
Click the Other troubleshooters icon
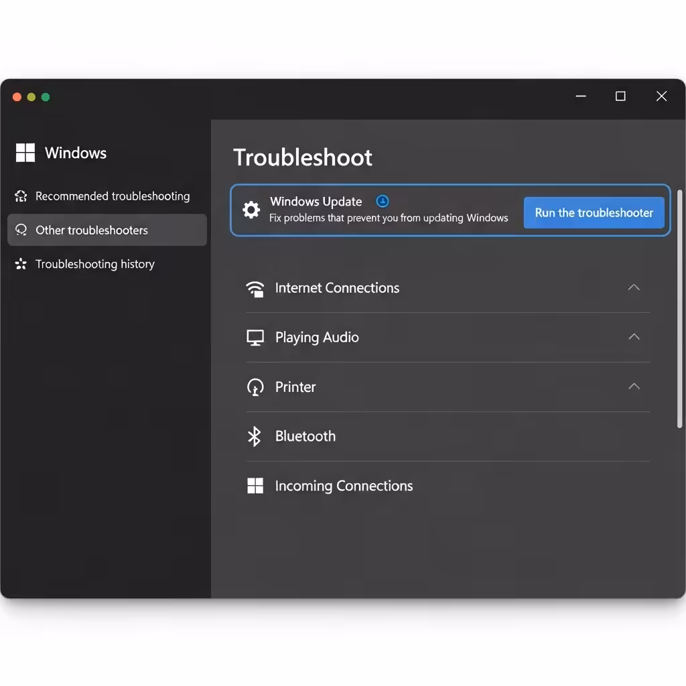pos(21,230)
